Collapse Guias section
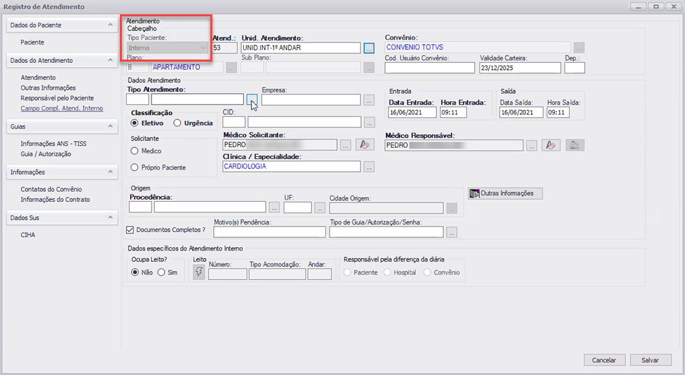This screenshot has width=685, height=375. 110,126
